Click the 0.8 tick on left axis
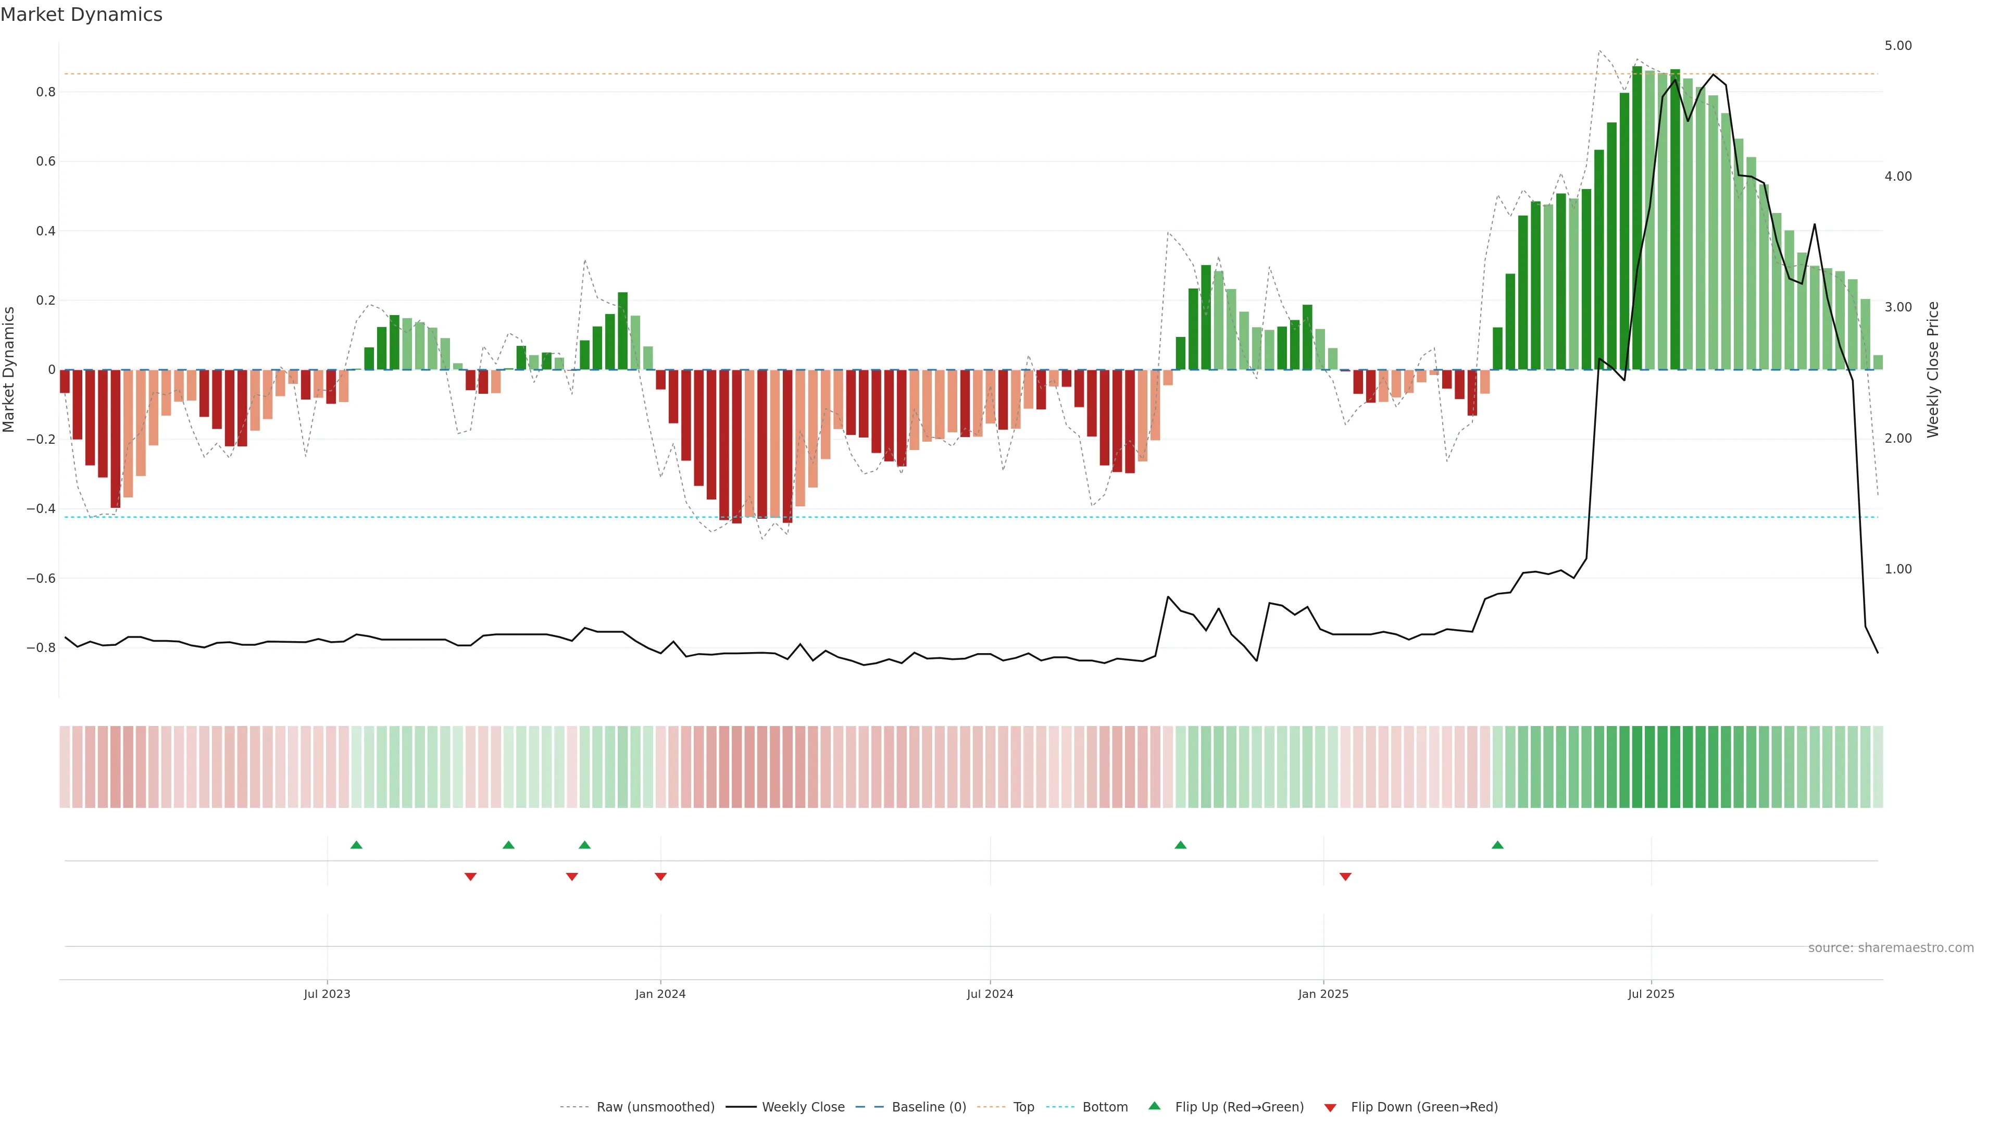 coord(46,92)
